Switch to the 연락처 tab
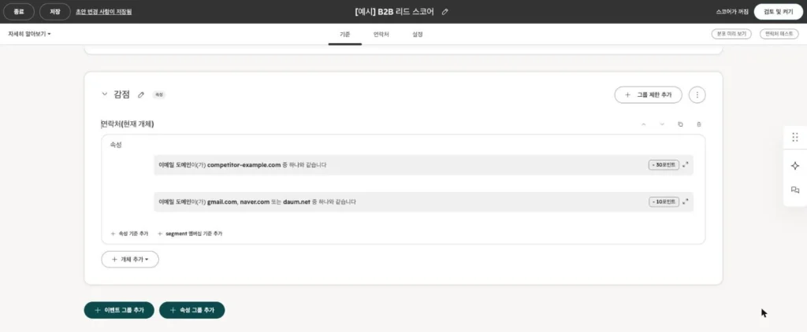 [381, 35]
